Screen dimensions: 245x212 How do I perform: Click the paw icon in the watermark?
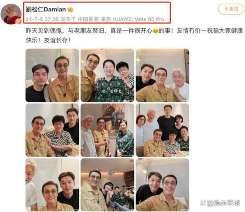(203, 203)
